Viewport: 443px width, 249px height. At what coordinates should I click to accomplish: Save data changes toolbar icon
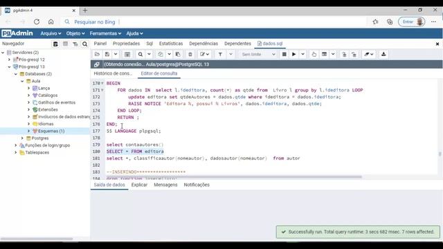pyautogui.click(x=127, y=54)
